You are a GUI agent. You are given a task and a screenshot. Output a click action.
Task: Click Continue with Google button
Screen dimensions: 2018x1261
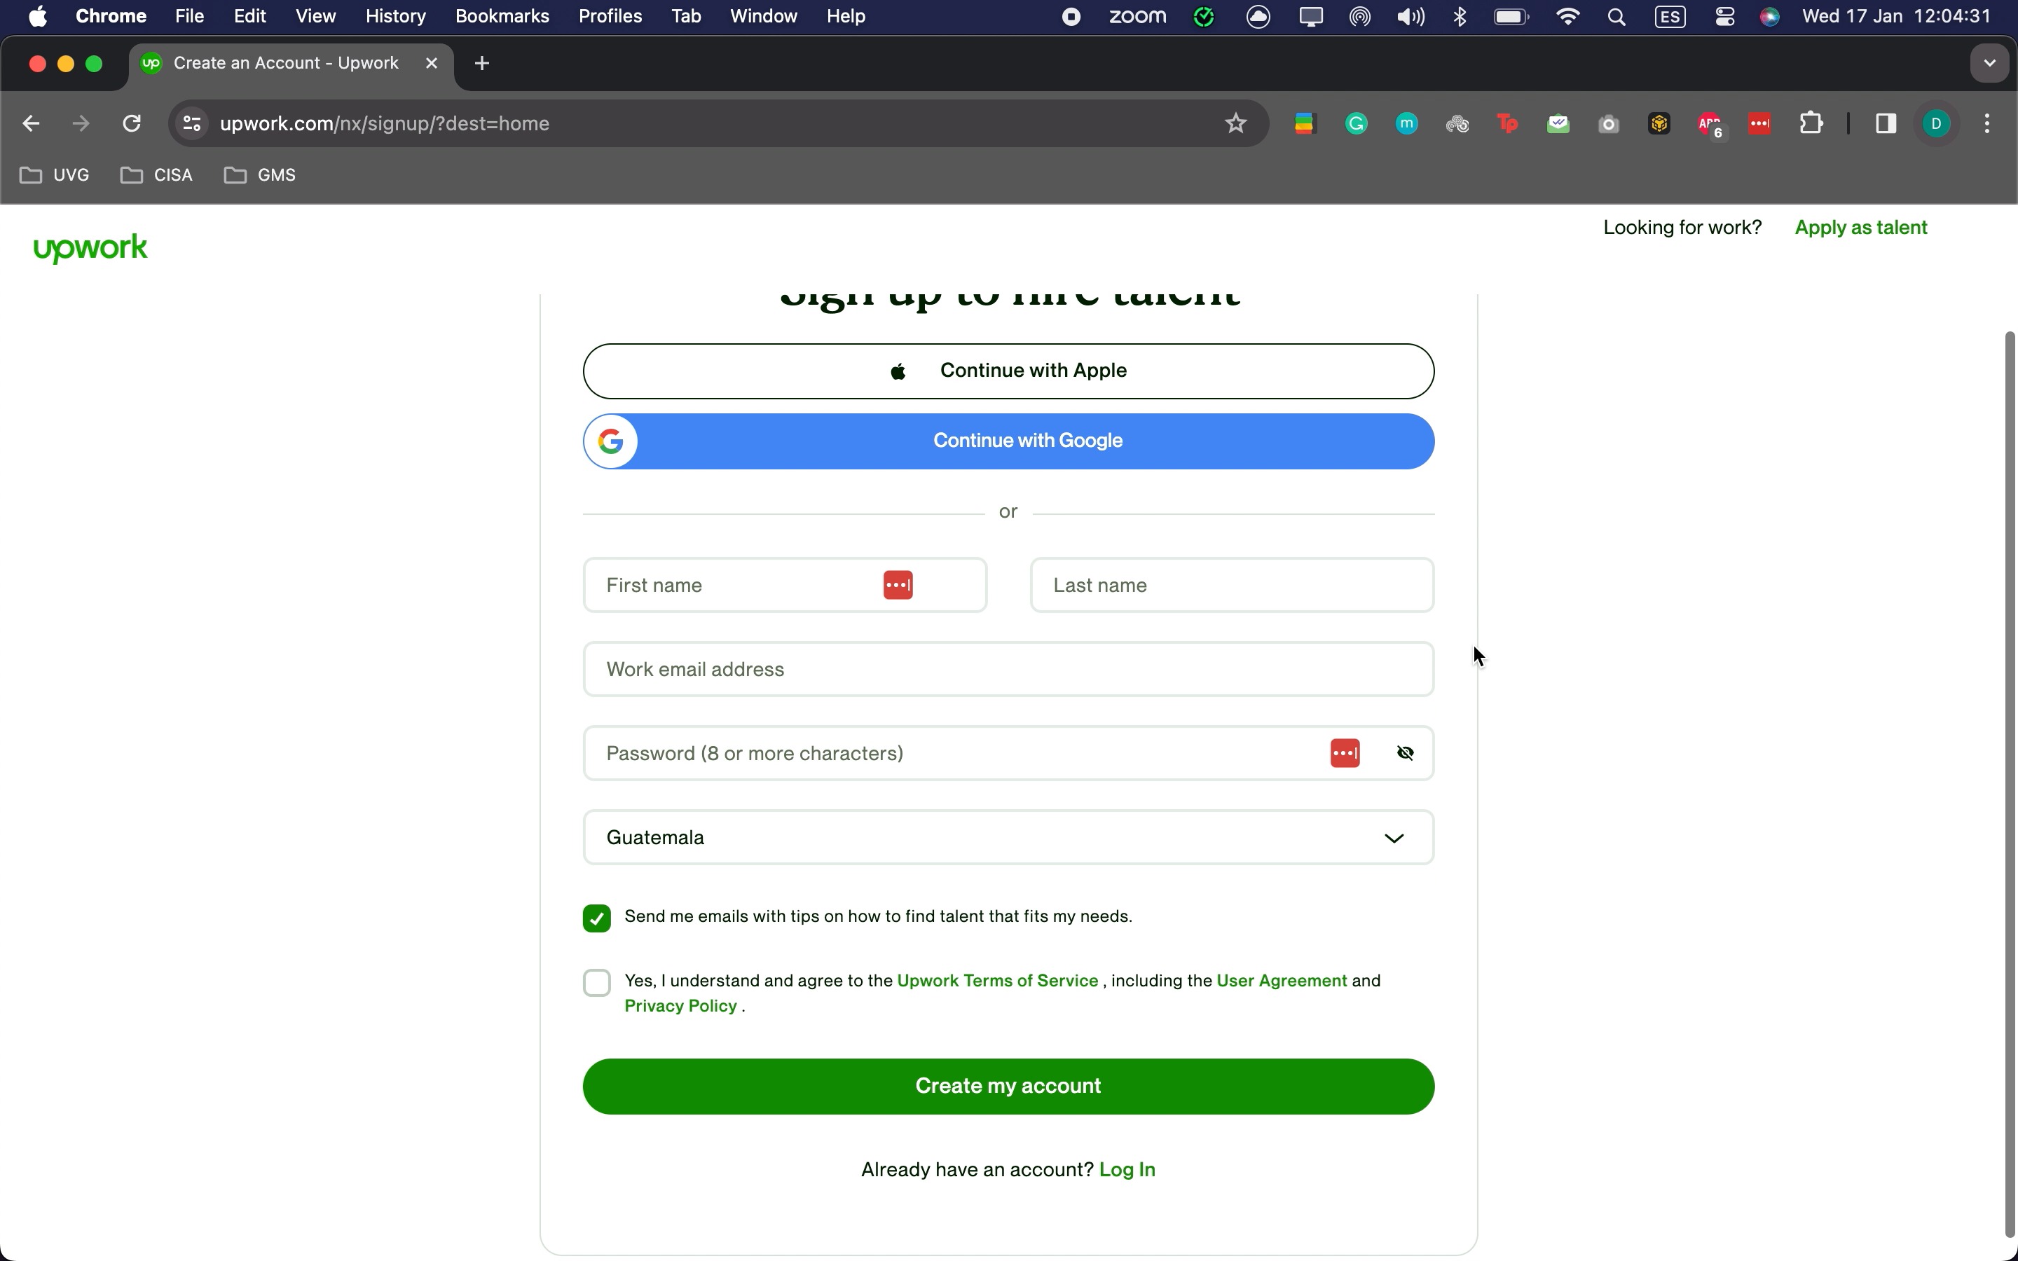click(x=1008, y=441)
